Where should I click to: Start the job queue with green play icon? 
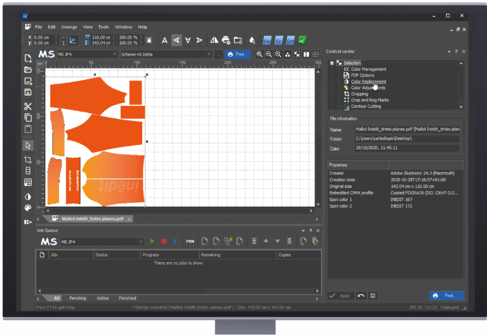point(152,241)
